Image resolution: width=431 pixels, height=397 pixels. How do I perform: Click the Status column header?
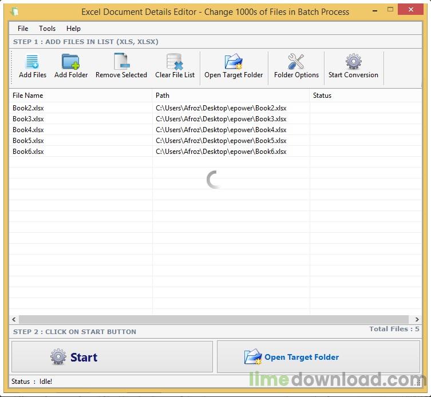pos(366,96)
